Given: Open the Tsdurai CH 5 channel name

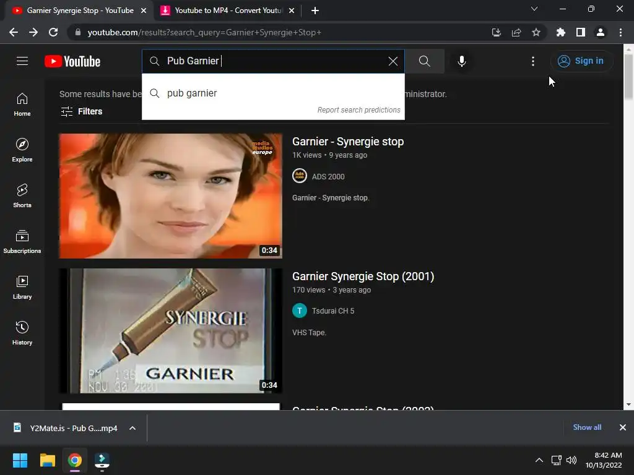Looking at the screenshot, I should tap(332, 310).
